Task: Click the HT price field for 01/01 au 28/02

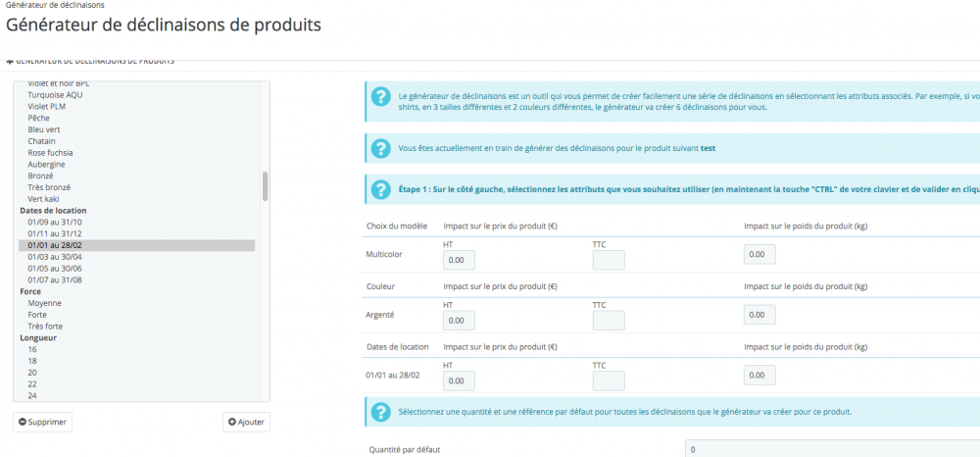Action: [460, 381]
